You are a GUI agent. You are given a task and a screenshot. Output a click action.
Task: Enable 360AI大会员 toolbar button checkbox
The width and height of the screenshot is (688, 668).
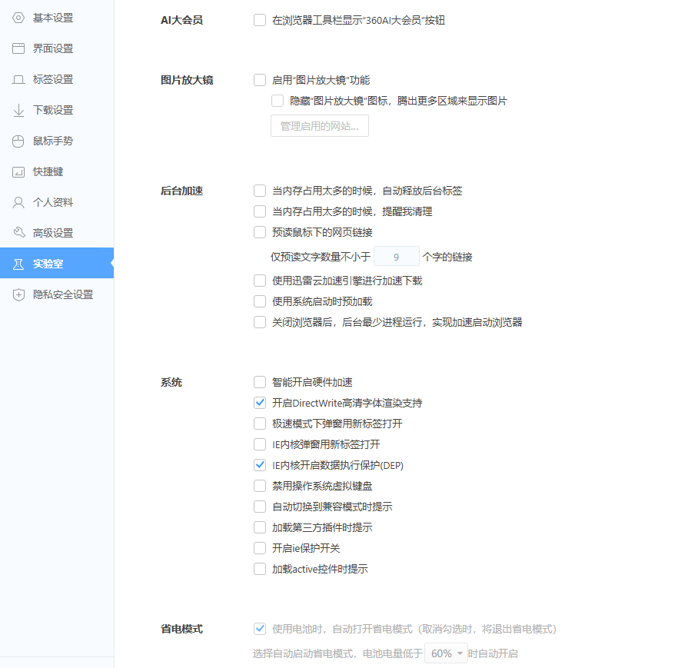click(x=260, y=20)
